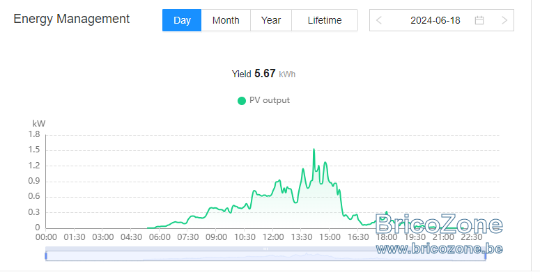Click the green PV output legend dot
The height and width of the screenshot is (279, 540).
(x=242, y=101)
